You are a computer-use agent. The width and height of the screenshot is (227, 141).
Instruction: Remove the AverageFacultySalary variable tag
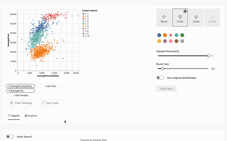tap(9, 86)
